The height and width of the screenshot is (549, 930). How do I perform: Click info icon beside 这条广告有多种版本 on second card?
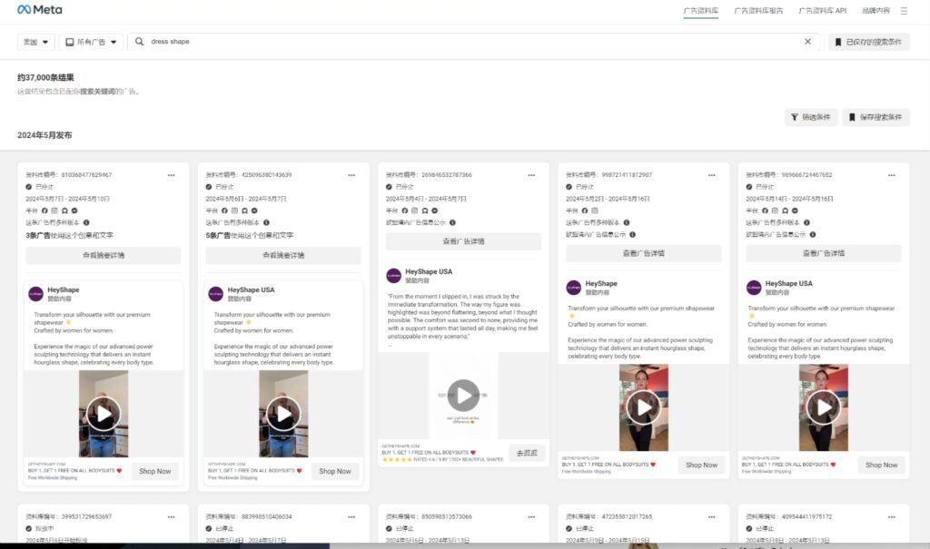coord(266,223)
